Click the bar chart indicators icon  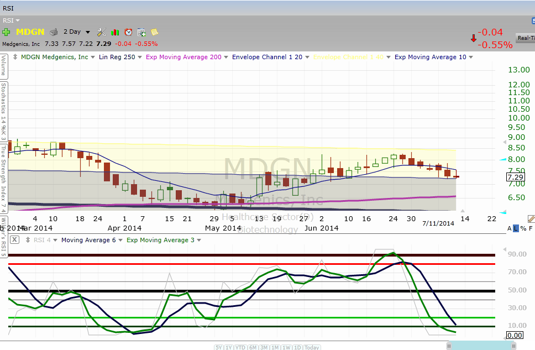pos(116,32)
